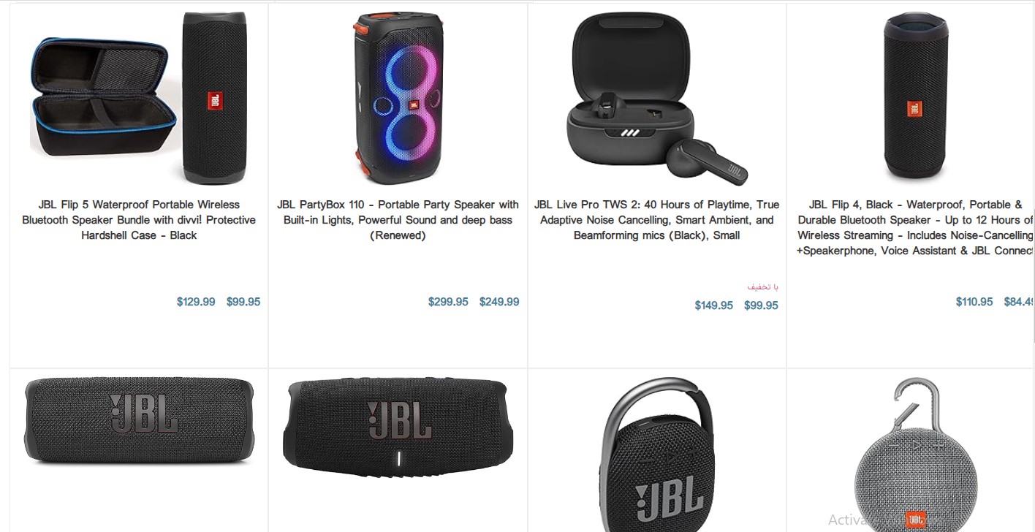Image resolution: width=1035 pixels, height=532 pixels.
Task: Click the JBL PartyBox 110 speaker image
Action: point(398,98)
